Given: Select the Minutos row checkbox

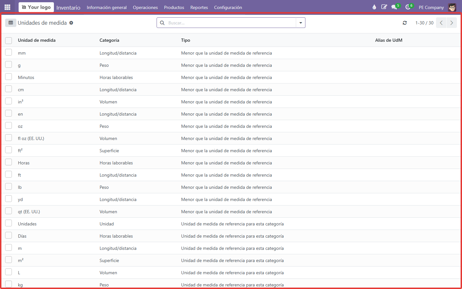Looking at the screenshot, I should coord(9,77).
